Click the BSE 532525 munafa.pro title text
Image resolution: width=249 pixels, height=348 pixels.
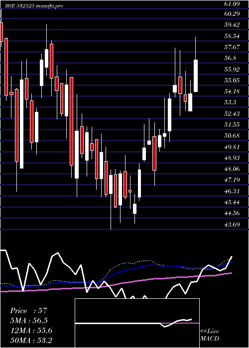(33, 6)
